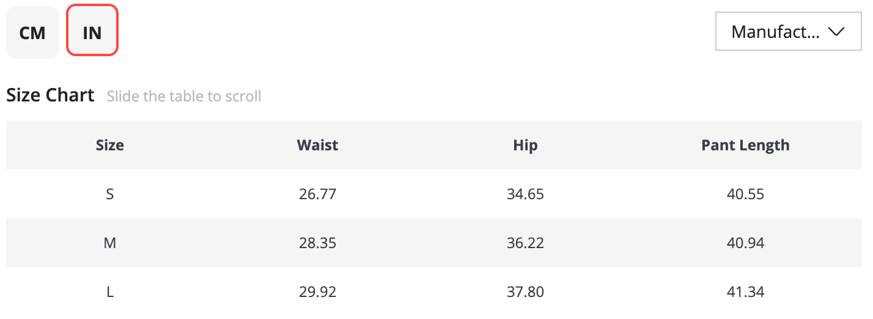Click hip value 36.22
Screen dimensions: 873x319
click(x=525, y=243)
